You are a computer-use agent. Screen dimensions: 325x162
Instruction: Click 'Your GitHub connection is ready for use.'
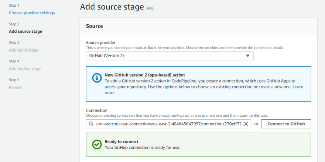point(143,148)
